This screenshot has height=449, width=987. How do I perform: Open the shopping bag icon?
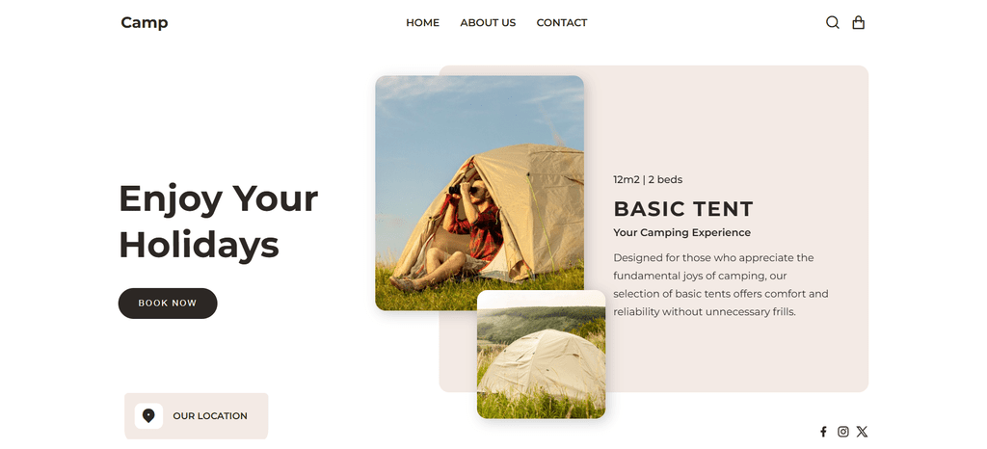[x=858, y=22]
